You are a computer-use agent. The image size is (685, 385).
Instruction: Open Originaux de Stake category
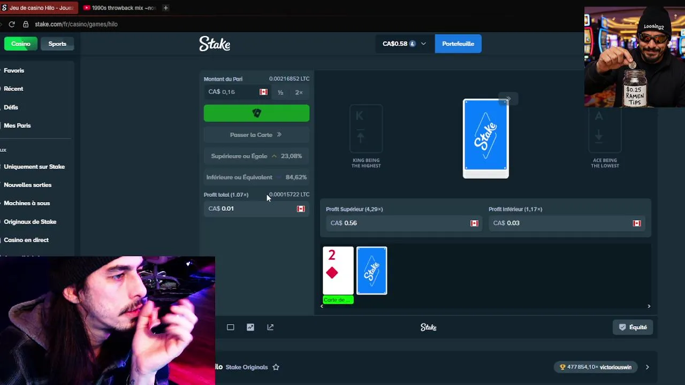pos(30,222)
